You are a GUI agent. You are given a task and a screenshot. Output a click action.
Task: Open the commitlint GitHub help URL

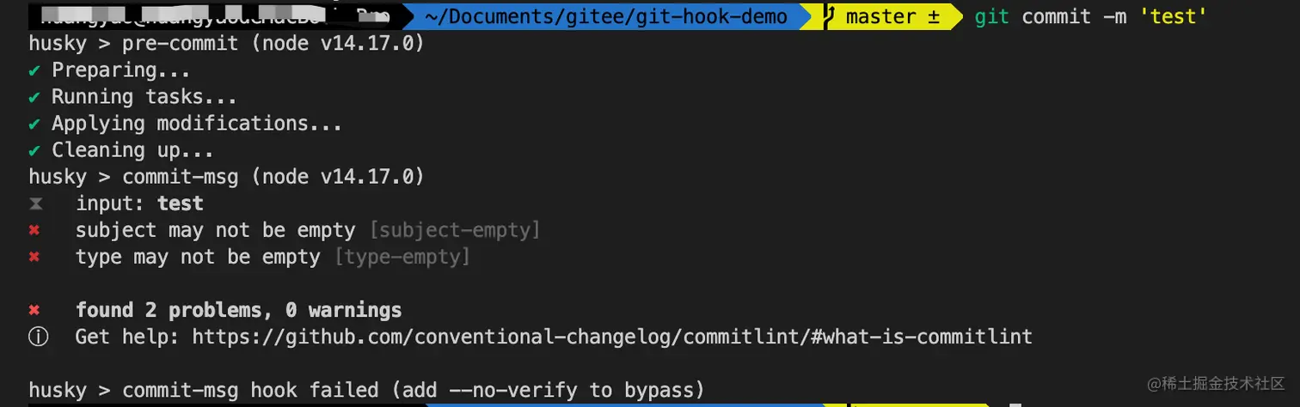point(612,337)
